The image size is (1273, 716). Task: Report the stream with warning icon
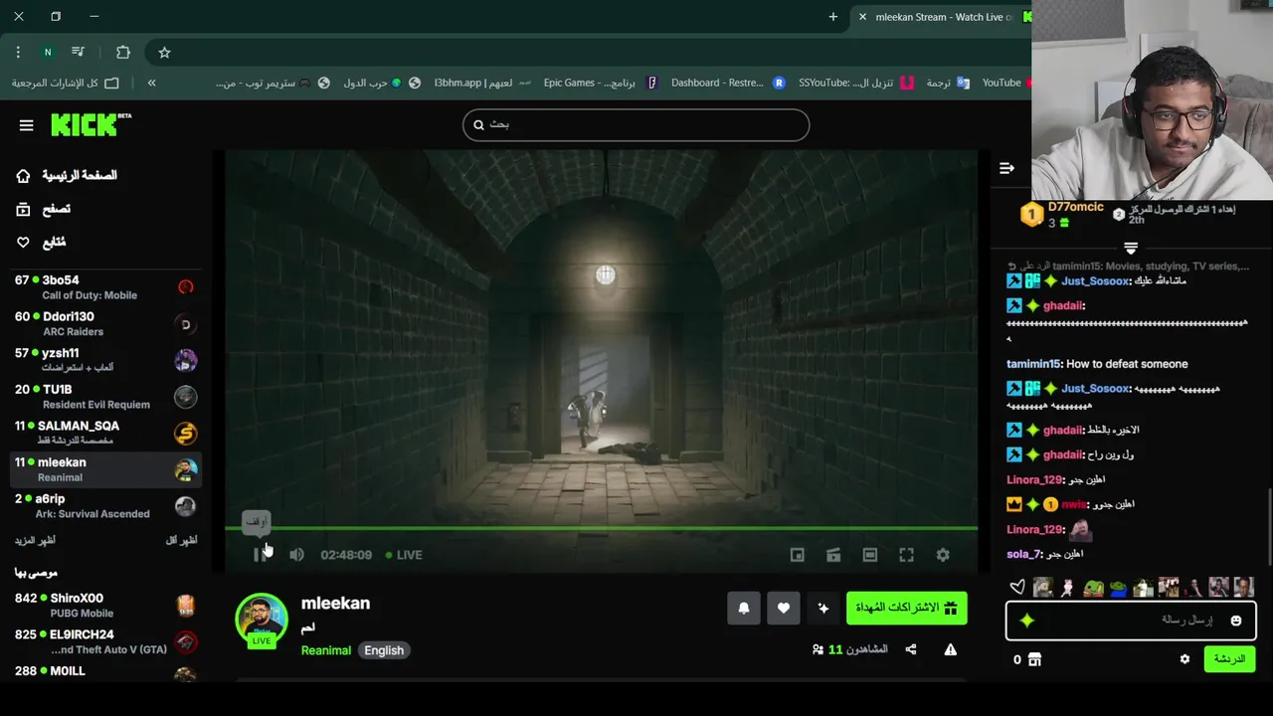pos(951,649)
